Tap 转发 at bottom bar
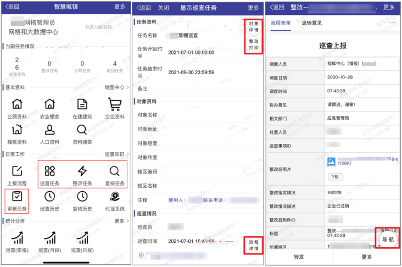Screen dimensions: 402x267 [299, 257]
